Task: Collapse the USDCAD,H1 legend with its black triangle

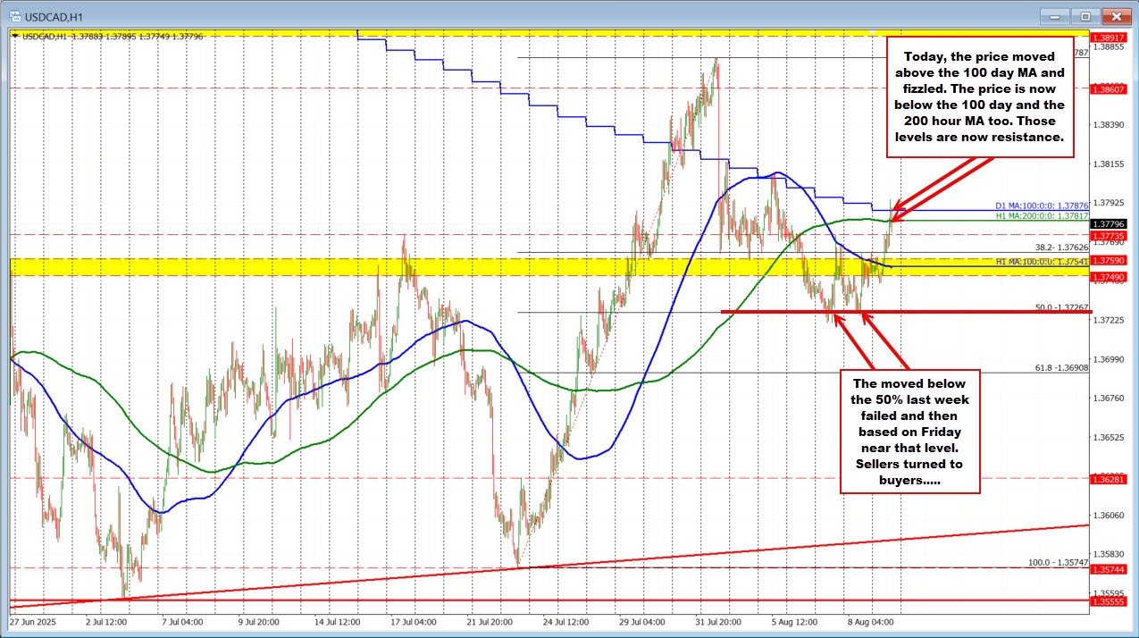Action: click(x=14, y=36)
